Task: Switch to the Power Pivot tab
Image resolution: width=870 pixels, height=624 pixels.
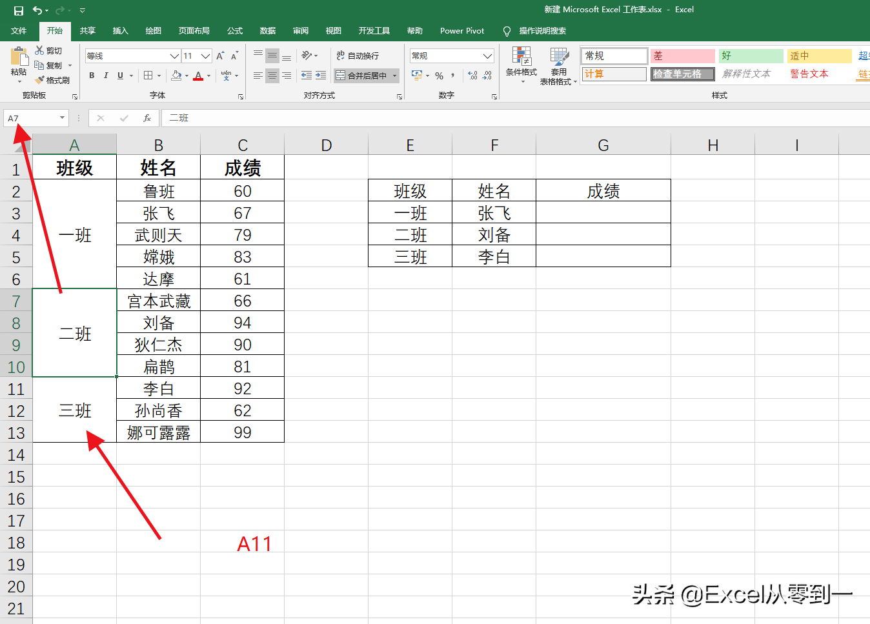Action: (x=462, y=31)
